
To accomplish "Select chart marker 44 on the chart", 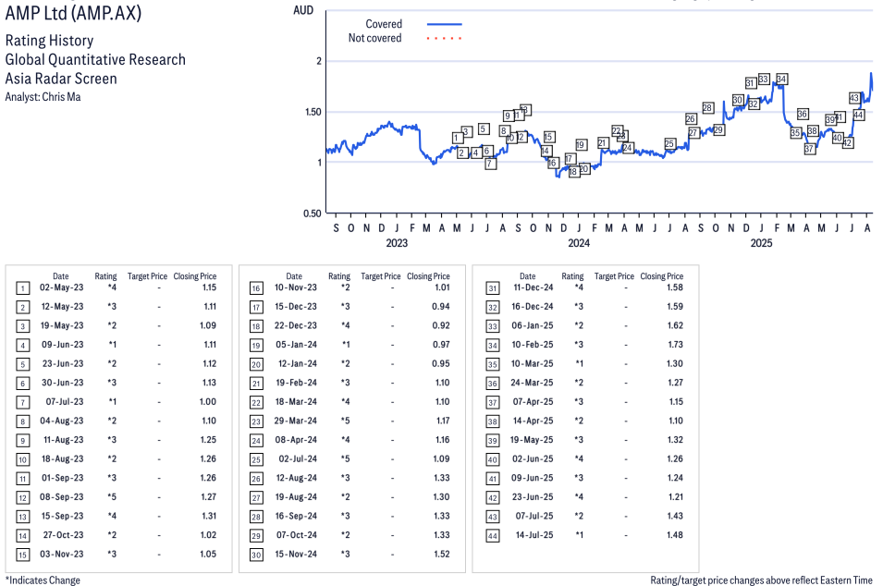I will pos(858,115).
